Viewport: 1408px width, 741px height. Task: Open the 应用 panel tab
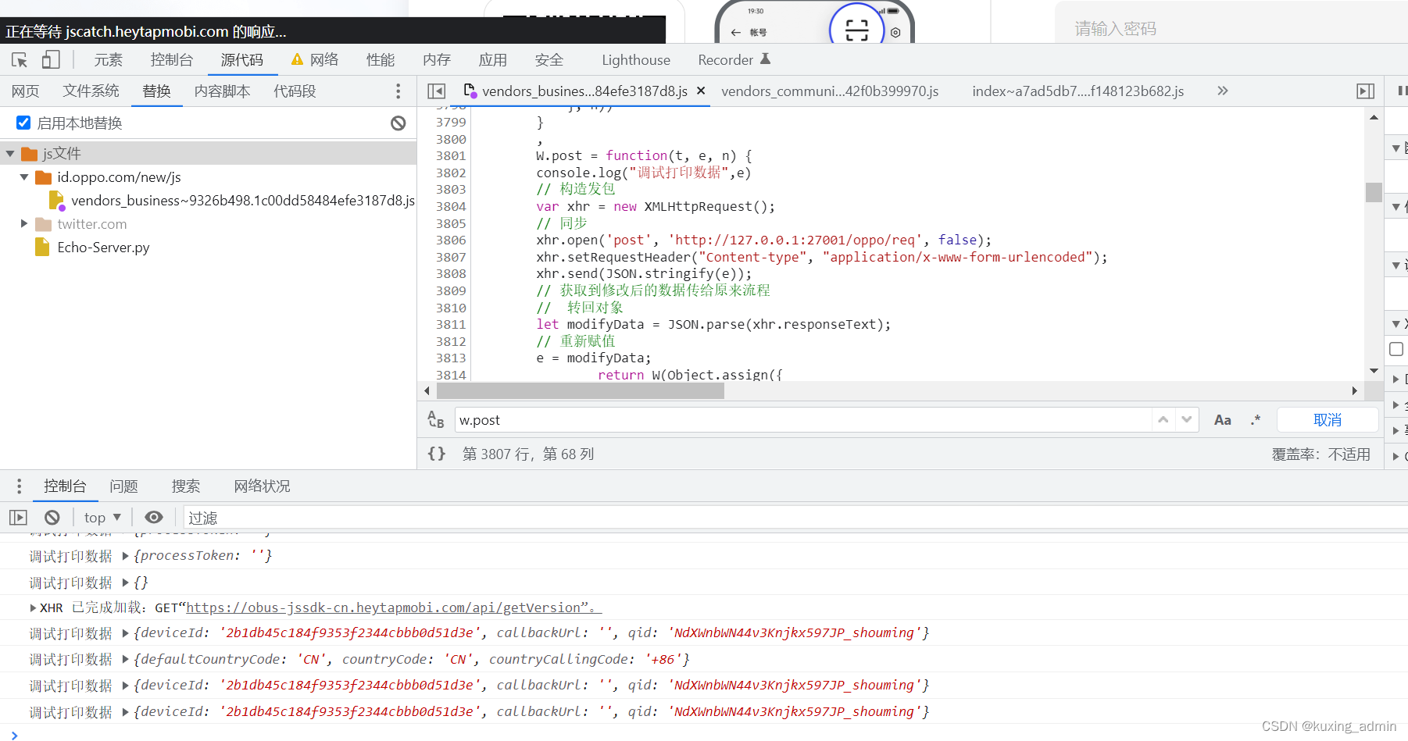pyautogui.click(x=493, y=60)
